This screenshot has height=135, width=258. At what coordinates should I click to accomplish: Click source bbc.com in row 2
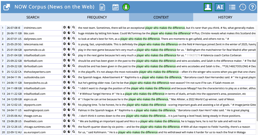point(29,33)
